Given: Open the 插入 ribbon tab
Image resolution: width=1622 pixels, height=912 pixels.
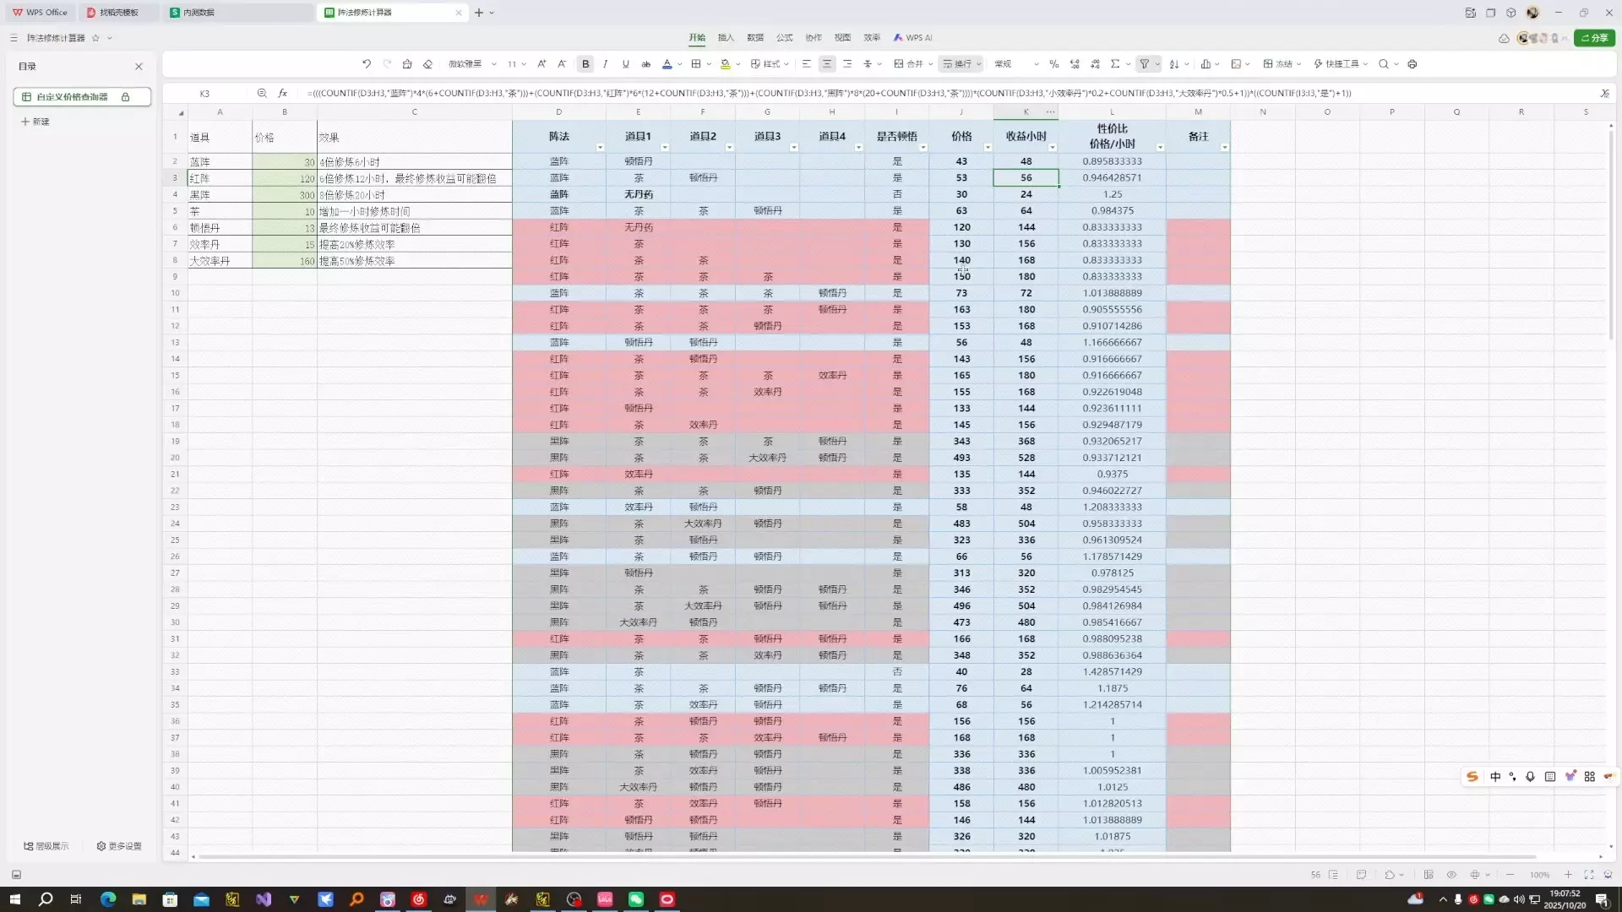Looking at the screenshot, I should tap(726, 38).
